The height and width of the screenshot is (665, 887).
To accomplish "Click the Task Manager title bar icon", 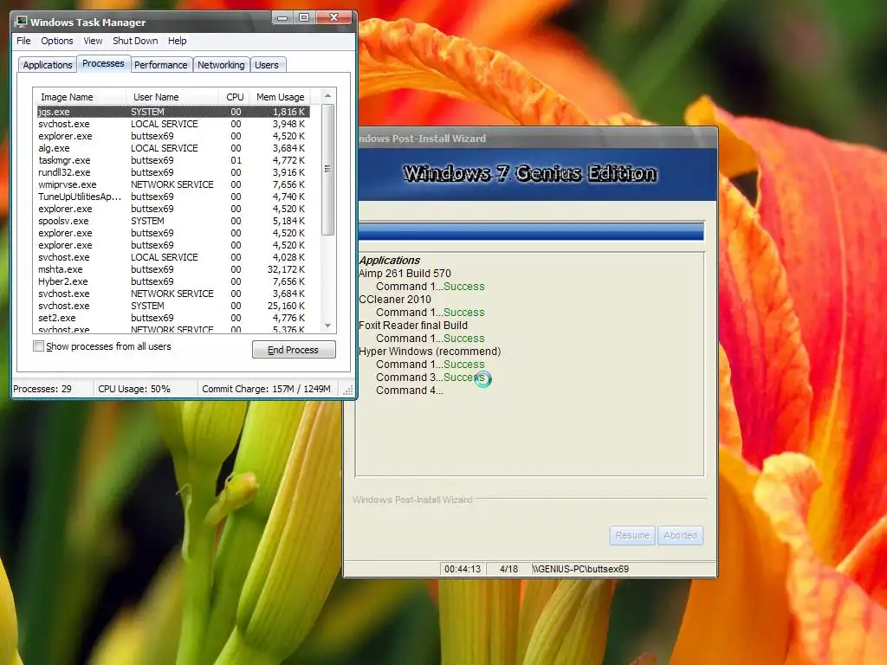I will coord(22,22).
